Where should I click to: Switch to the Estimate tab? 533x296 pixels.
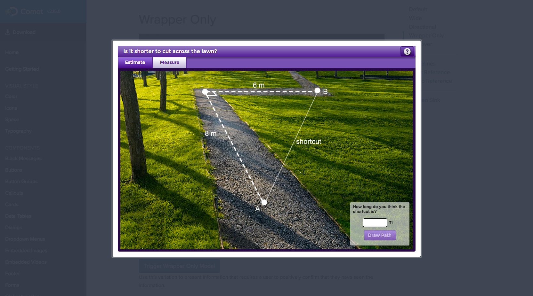tap(135, 62)
